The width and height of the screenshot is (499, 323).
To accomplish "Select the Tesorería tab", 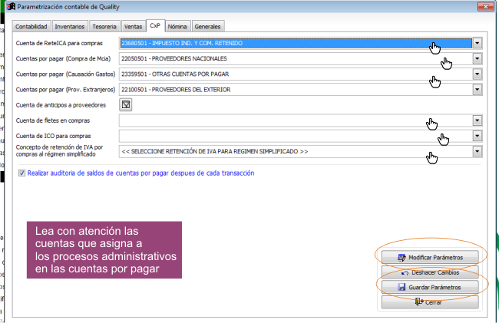I will pos(104,26).
